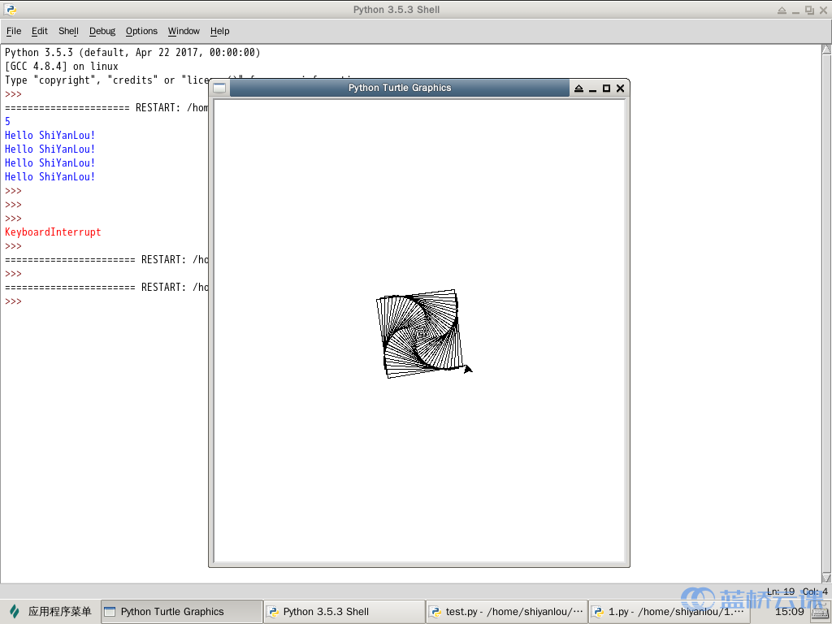
Task: Open the Window menu
Action: tap(184, 31)
